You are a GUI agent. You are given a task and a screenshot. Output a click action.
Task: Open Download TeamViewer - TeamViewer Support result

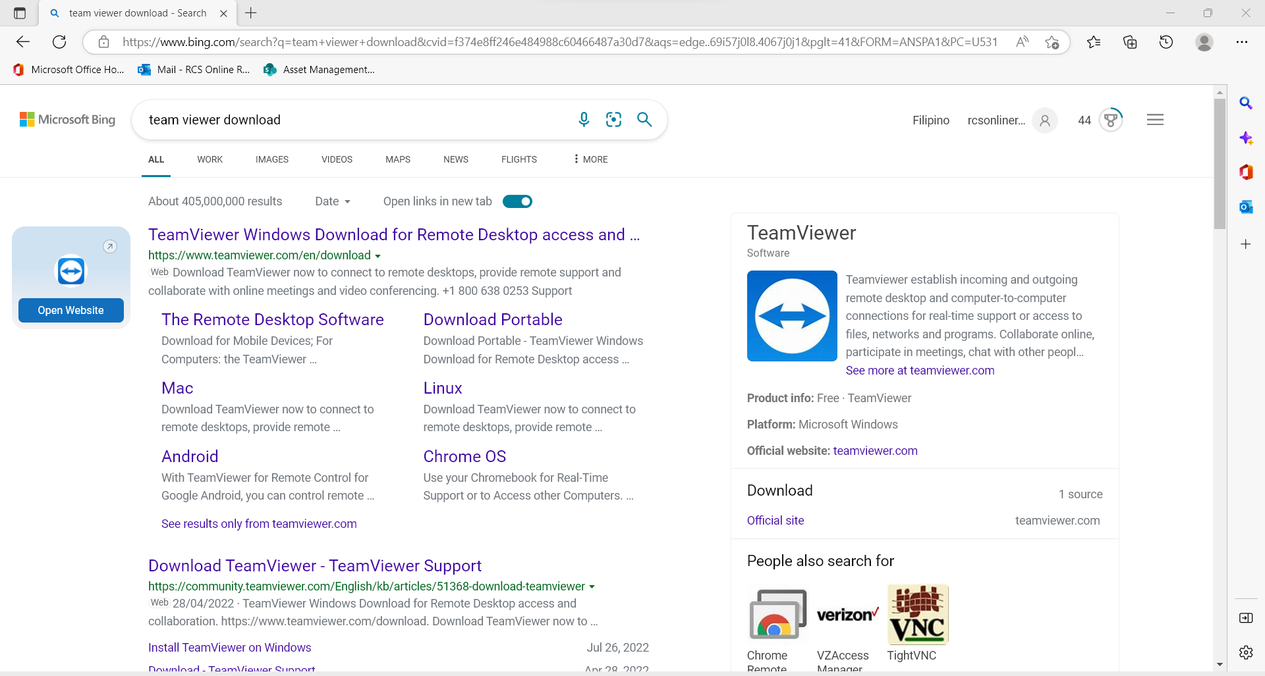315,565
